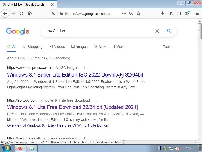Click the horizontal scroll right arrow

point(195,142)
